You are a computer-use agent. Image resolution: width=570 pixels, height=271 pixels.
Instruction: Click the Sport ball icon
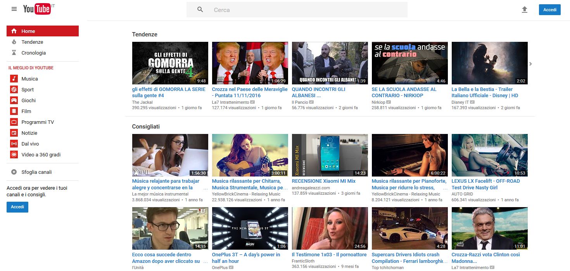[x=14, y=89]
